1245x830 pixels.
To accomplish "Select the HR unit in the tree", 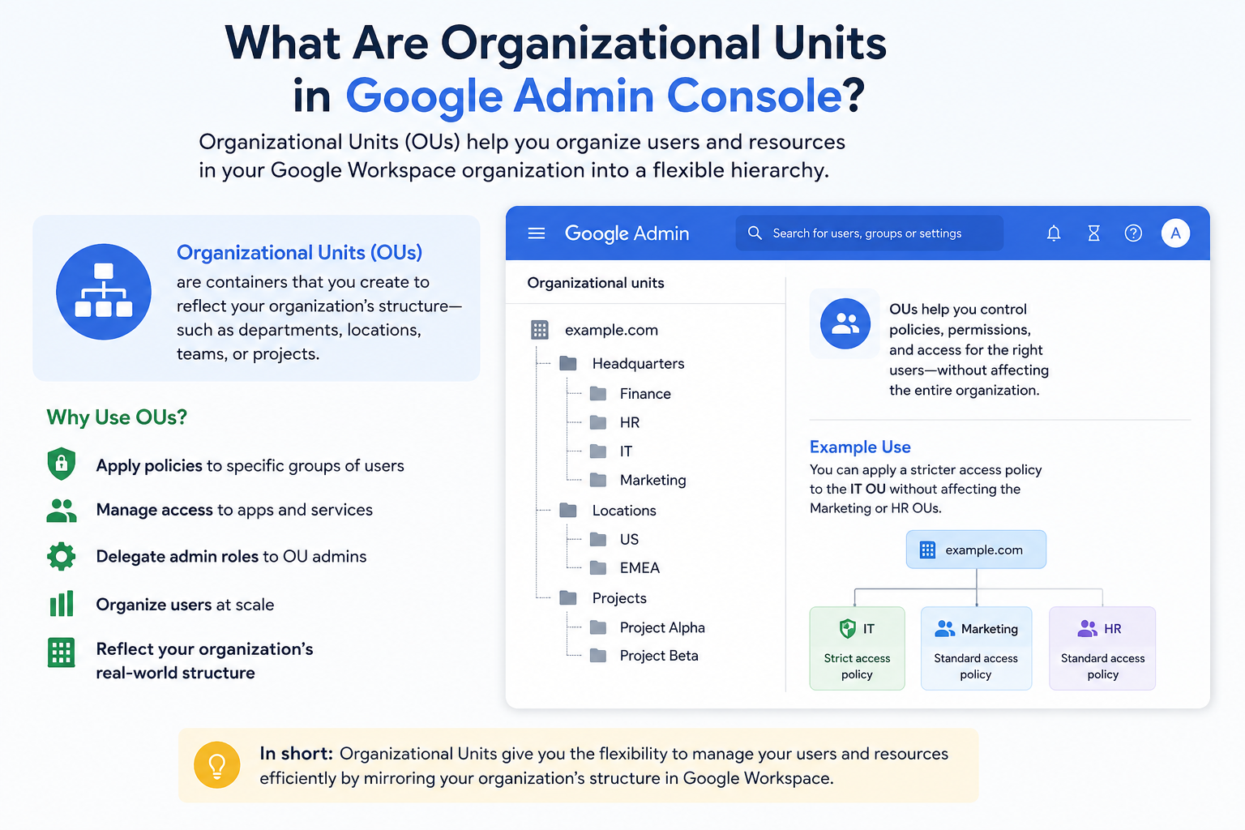I will [630, 422].
